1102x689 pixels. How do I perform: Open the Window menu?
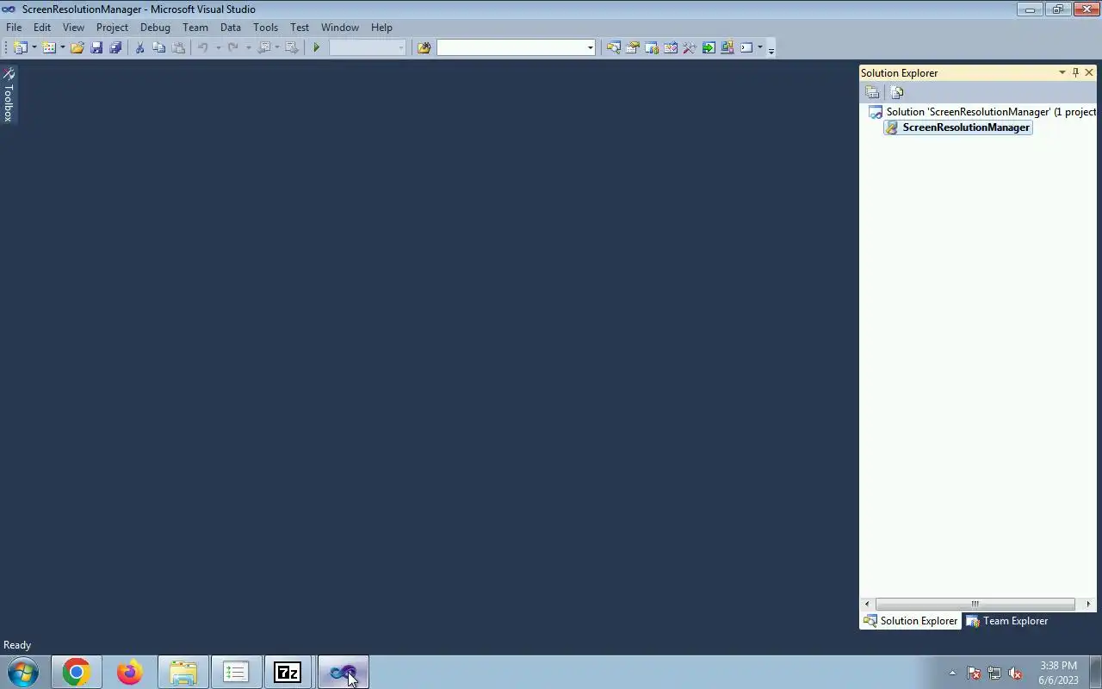click(x=340, y=27)
